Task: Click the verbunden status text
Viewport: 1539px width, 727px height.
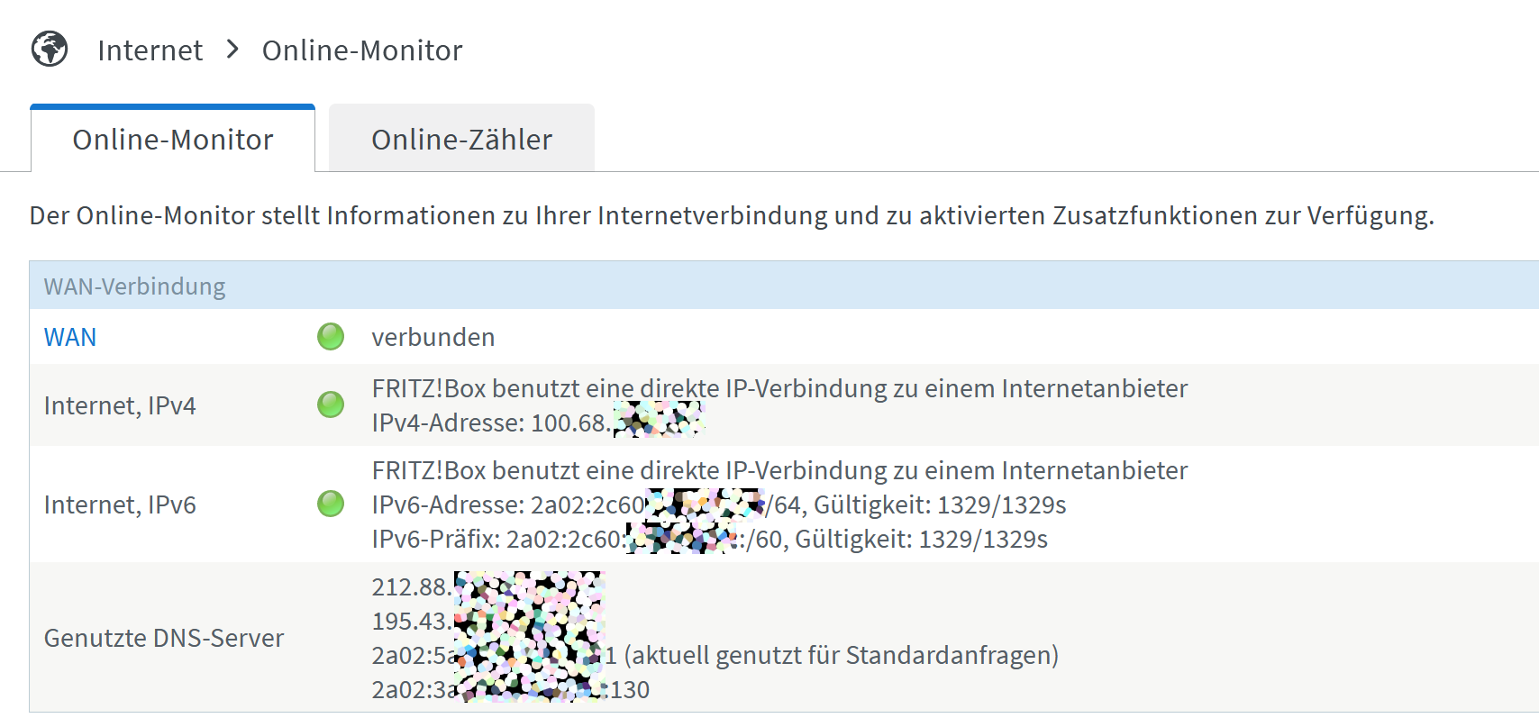Action: pos(433,337)
